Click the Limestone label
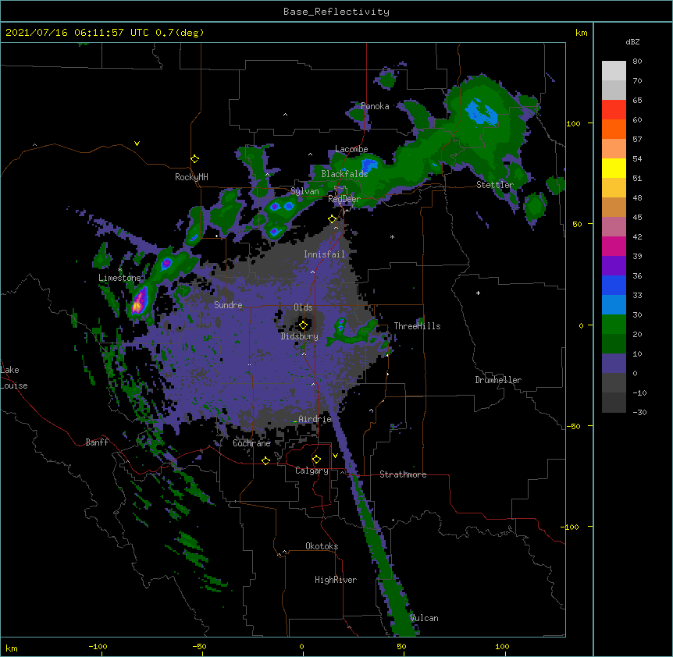The image size is (673, 657). coord(119,278)
